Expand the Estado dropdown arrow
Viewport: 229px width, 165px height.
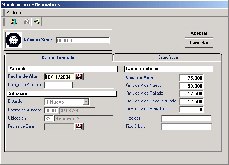click(x=86, y=102)
